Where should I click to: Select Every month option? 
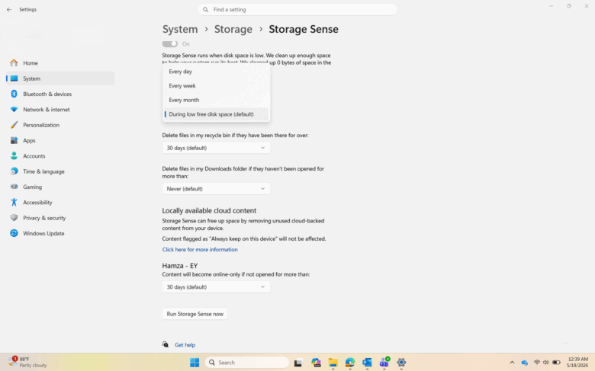217,100
